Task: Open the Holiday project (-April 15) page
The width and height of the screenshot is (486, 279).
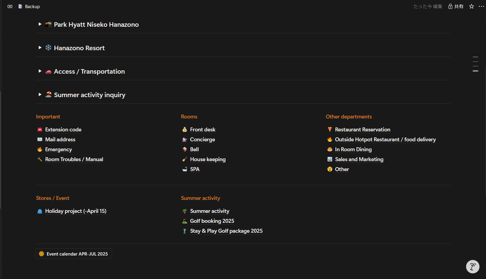Action: (76, 211)
